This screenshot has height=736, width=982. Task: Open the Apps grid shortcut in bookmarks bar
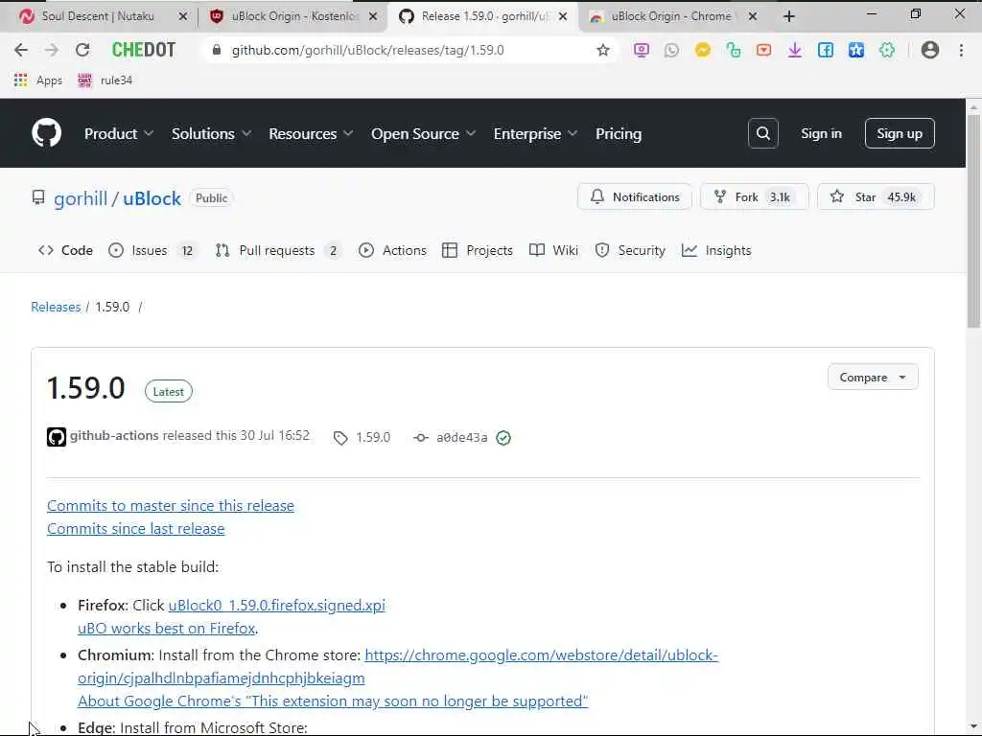point(38,80)
